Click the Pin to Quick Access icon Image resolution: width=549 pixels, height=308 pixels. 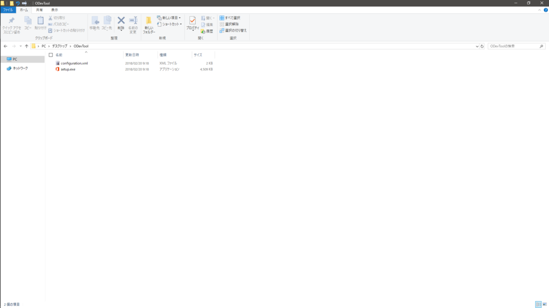(x=12, y=21)
